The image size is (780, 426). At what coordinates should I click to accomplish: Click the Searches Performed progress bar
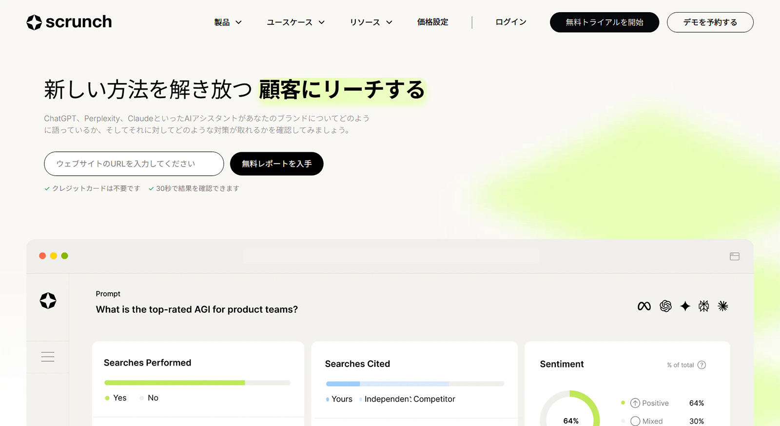[197, 383]
